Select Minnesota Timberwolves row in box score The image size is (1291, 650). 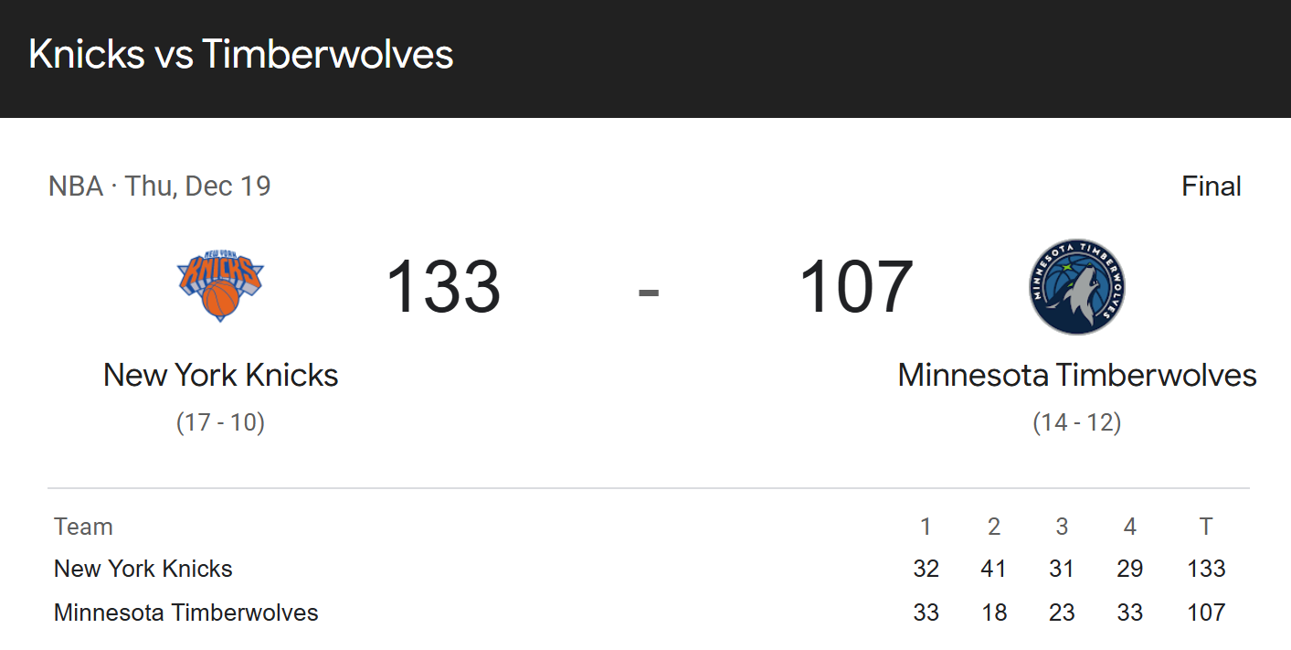[x=648, y=613]
